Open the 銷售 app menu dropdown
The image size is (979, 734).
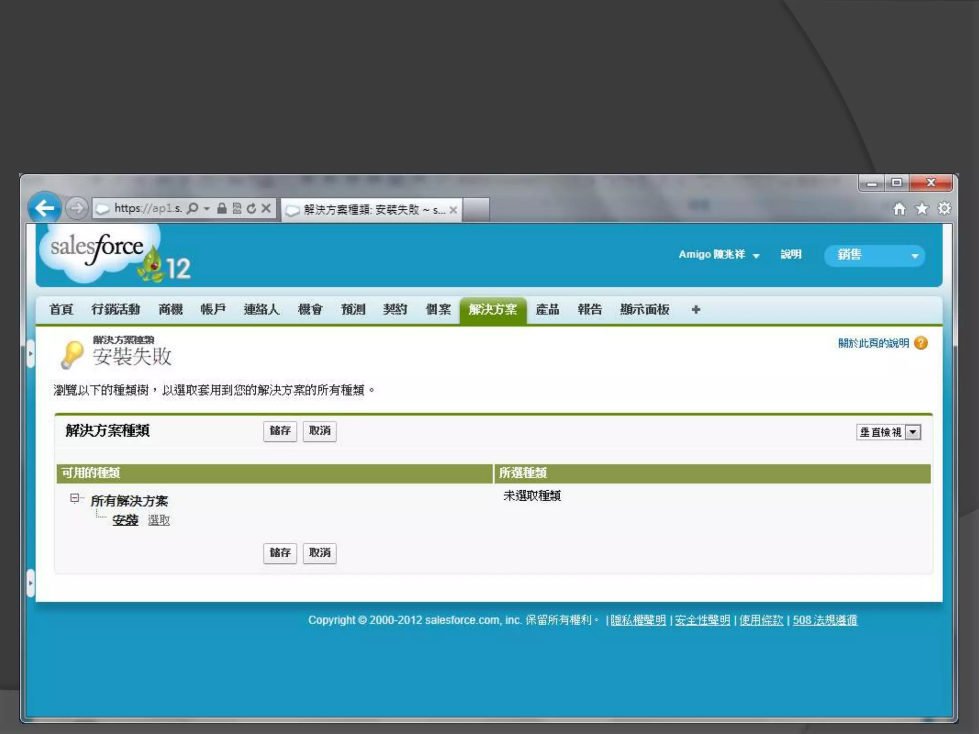tap(914, 256)
